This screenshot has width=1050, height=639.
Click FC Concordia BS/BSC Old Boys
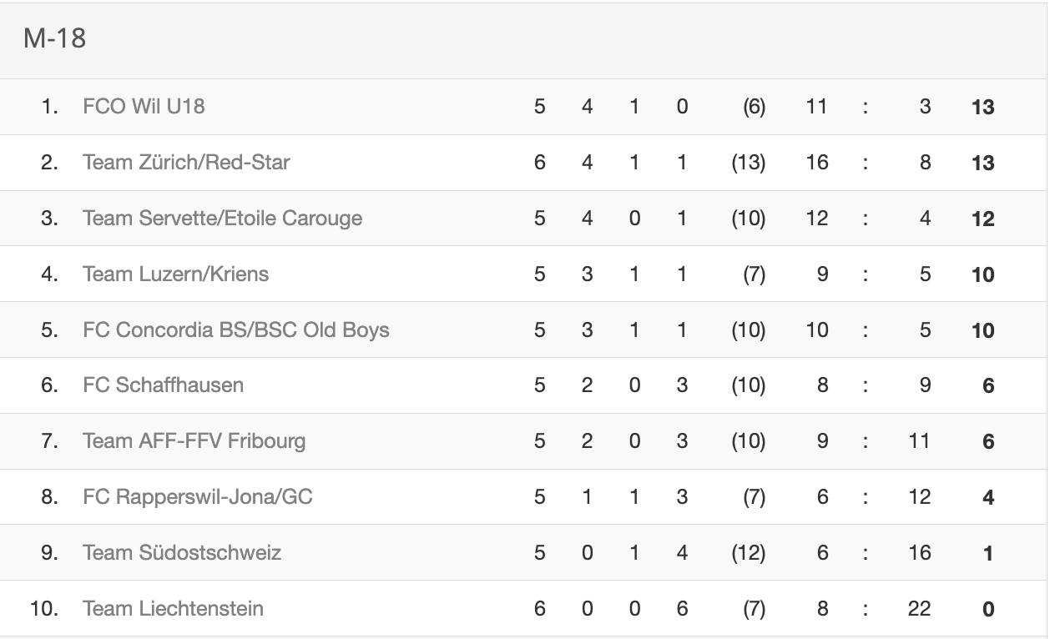click(x=235, y=330)
